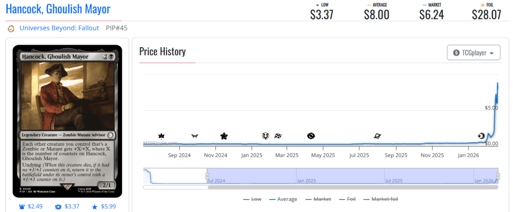
Task: Click the crescent moon set icon near Jan 2026
Action: [x=481, y=135]
